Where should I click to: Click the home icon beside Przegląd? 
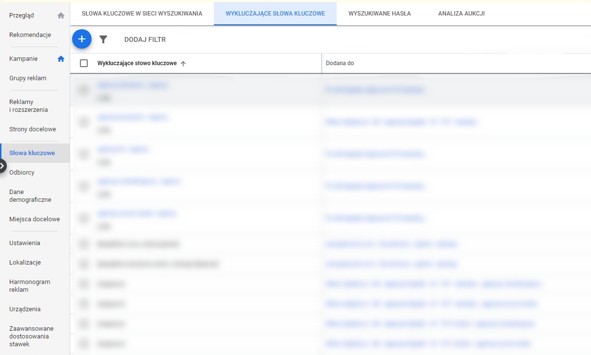click(x=61, y=16)
